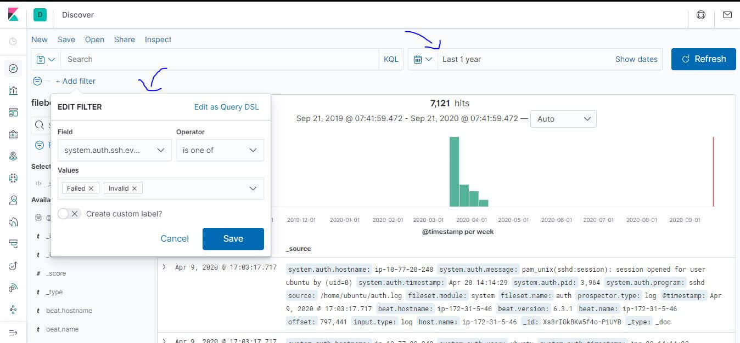Open the Discover compass icon in sidebar

pos(13,68)
